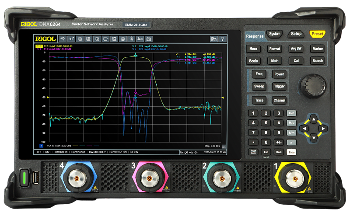Tap the waveform trace icon beside RIGOL logo

[x=63, y=39]
